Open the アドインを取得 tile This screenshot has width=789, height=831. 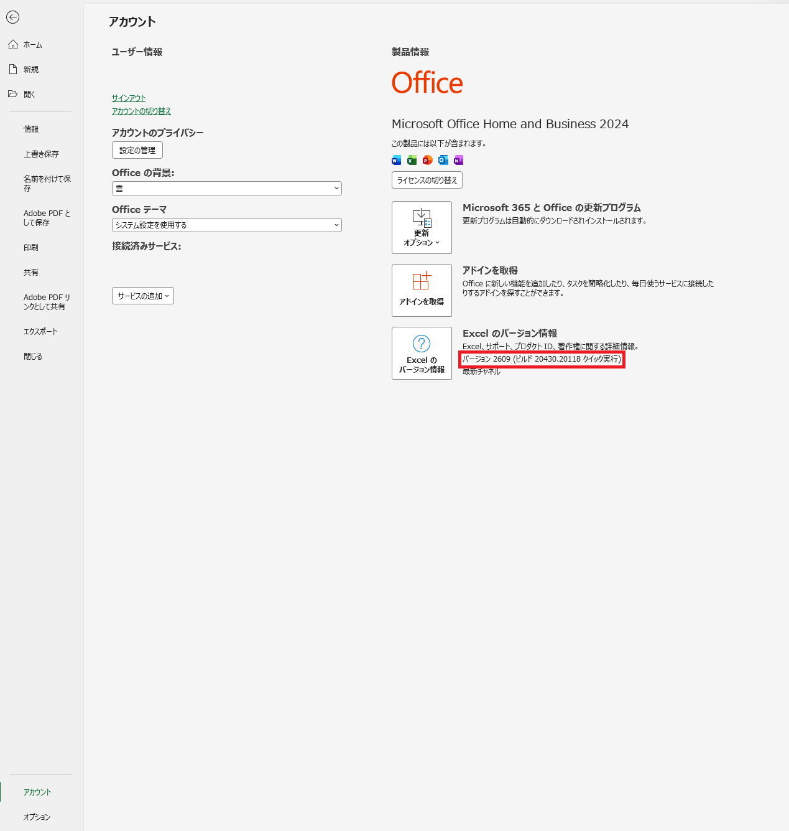coord(422,290)
